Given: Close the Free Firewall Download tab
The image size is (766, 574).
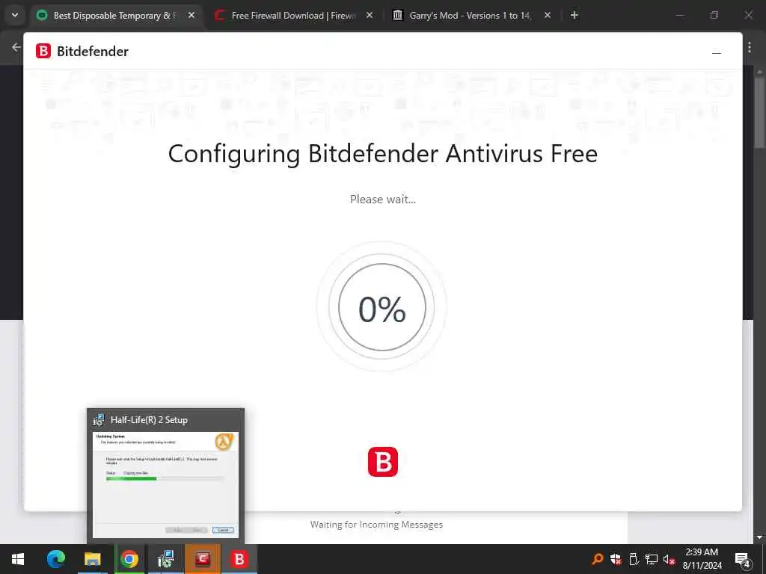Looking at the screenshot, I should point(370,15).
